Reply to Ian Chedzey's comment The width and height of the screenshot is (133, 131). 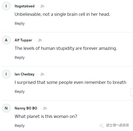[20, 92]
